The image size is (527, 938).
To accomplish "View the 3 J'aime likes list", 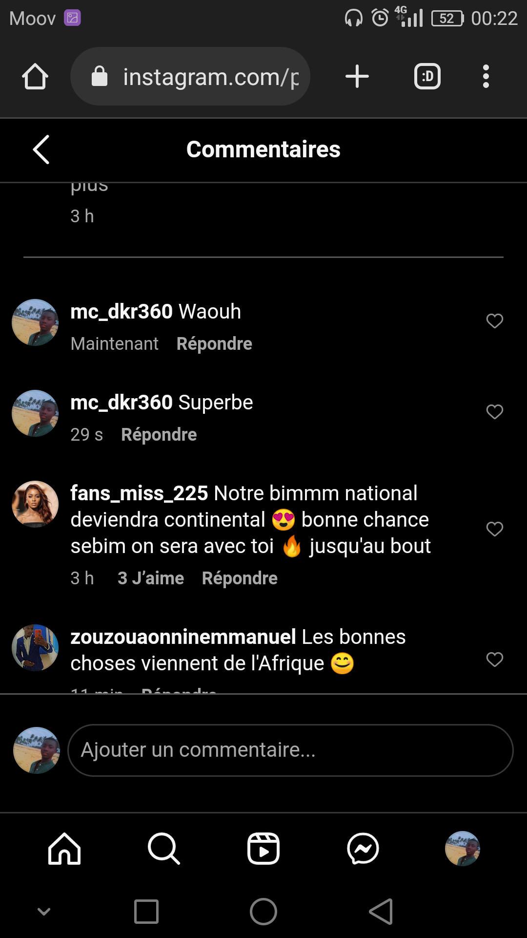I will coord(151,578).
